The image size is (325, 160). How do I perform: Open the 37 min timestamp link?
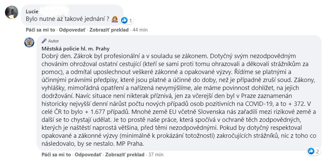pos(156,155)
